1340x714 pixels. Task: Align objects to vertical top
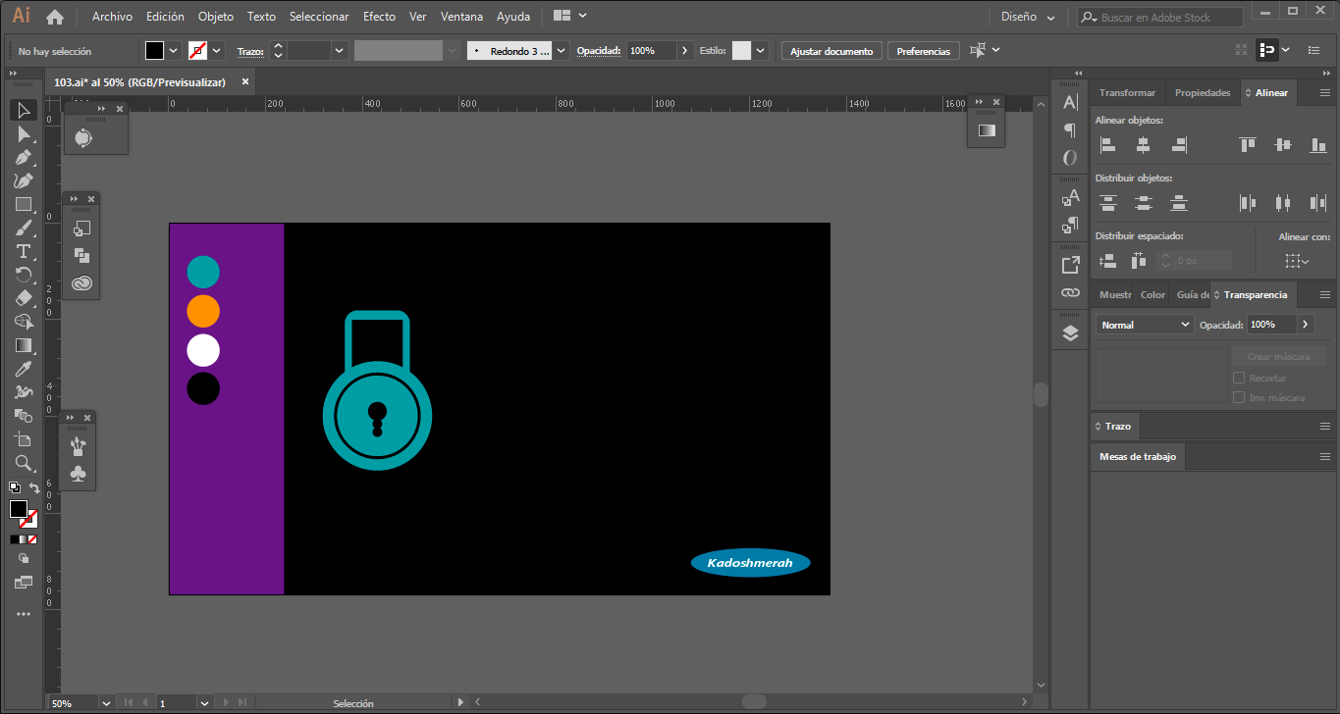pos(1248,145)
